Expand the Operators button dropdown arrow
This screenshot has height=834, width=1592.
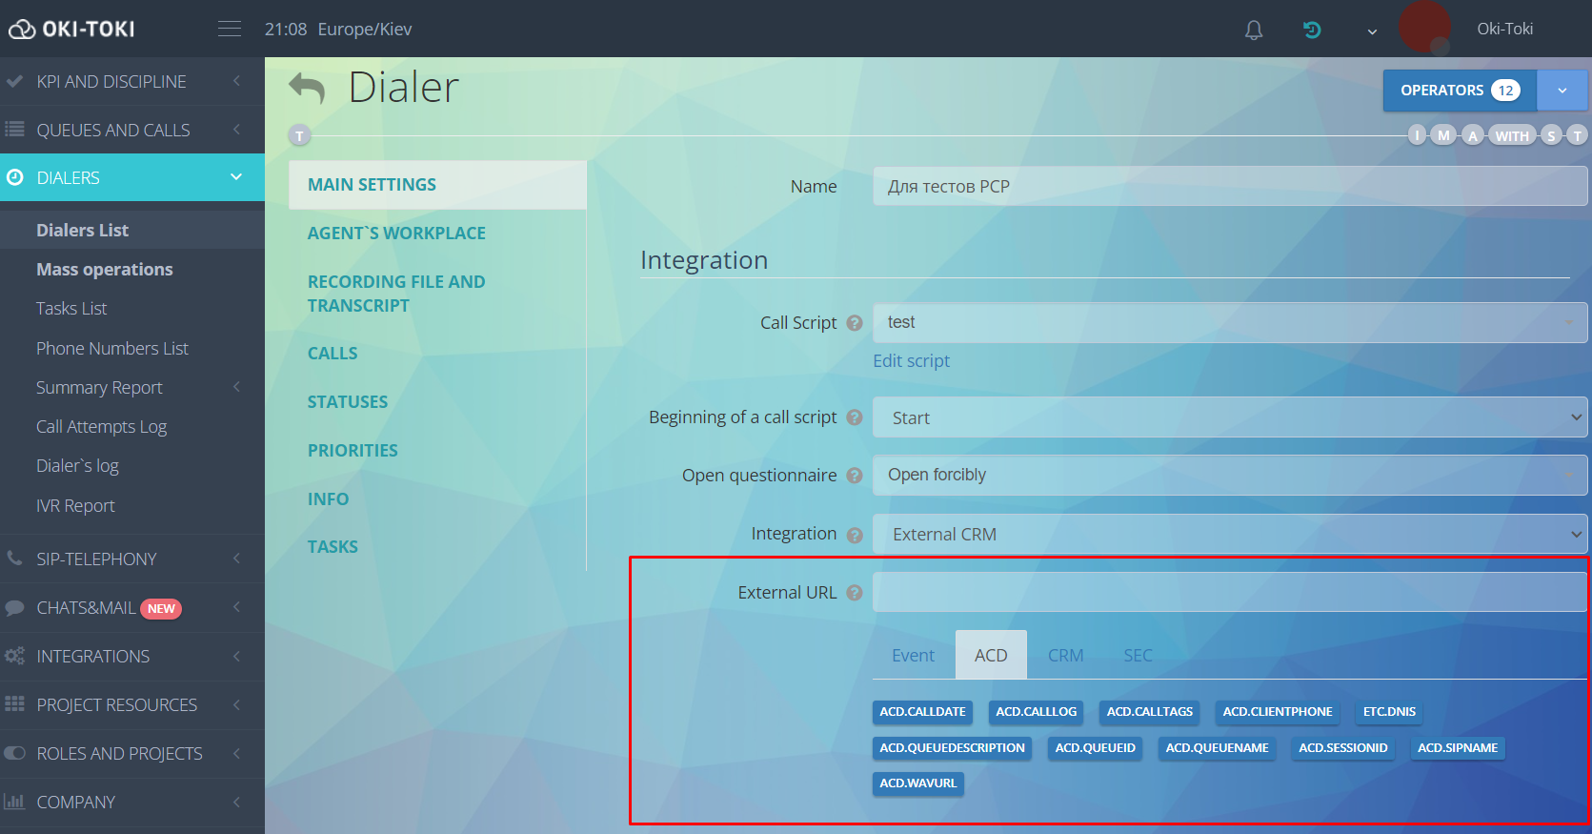click(x=1562, y=91)
